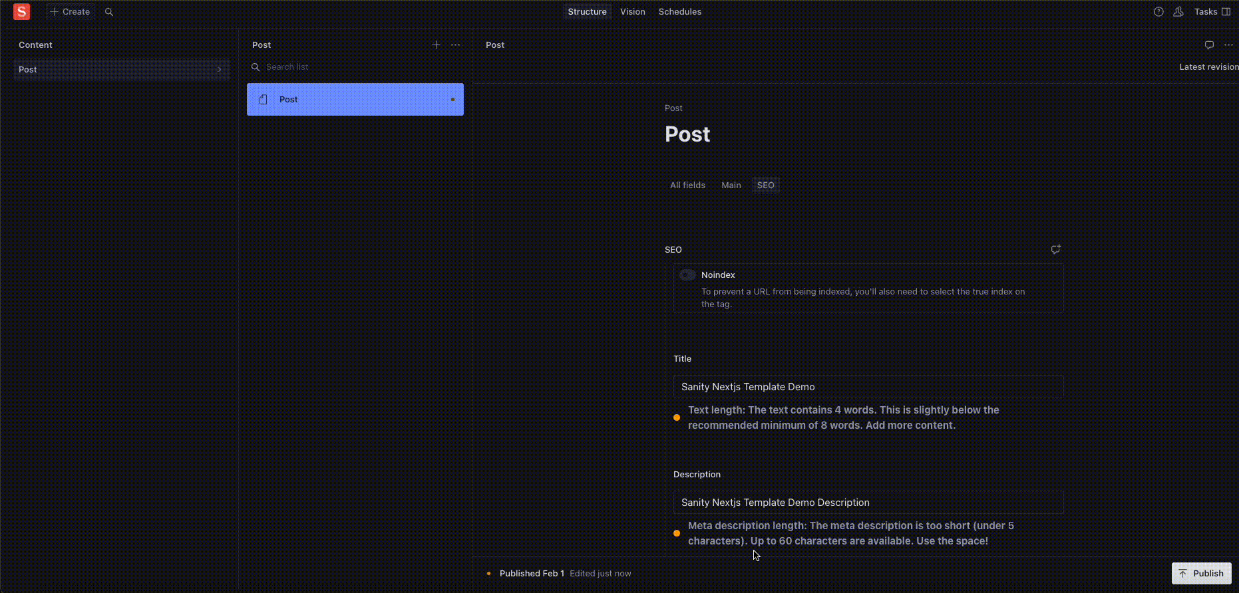Select Post in Content list

(x=122, y=69)
